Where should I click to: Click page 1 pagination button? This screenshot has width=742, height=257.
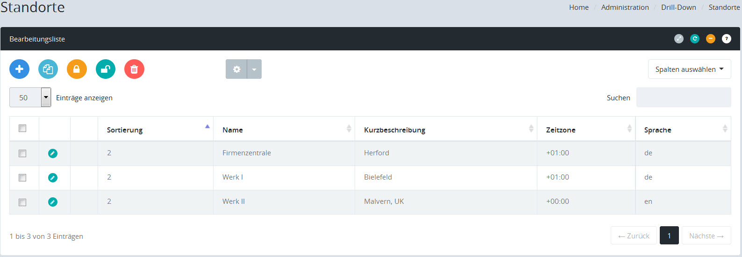point(669,236)
